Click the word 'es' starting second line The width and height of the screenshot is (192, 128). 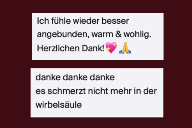tap(40, 92)
